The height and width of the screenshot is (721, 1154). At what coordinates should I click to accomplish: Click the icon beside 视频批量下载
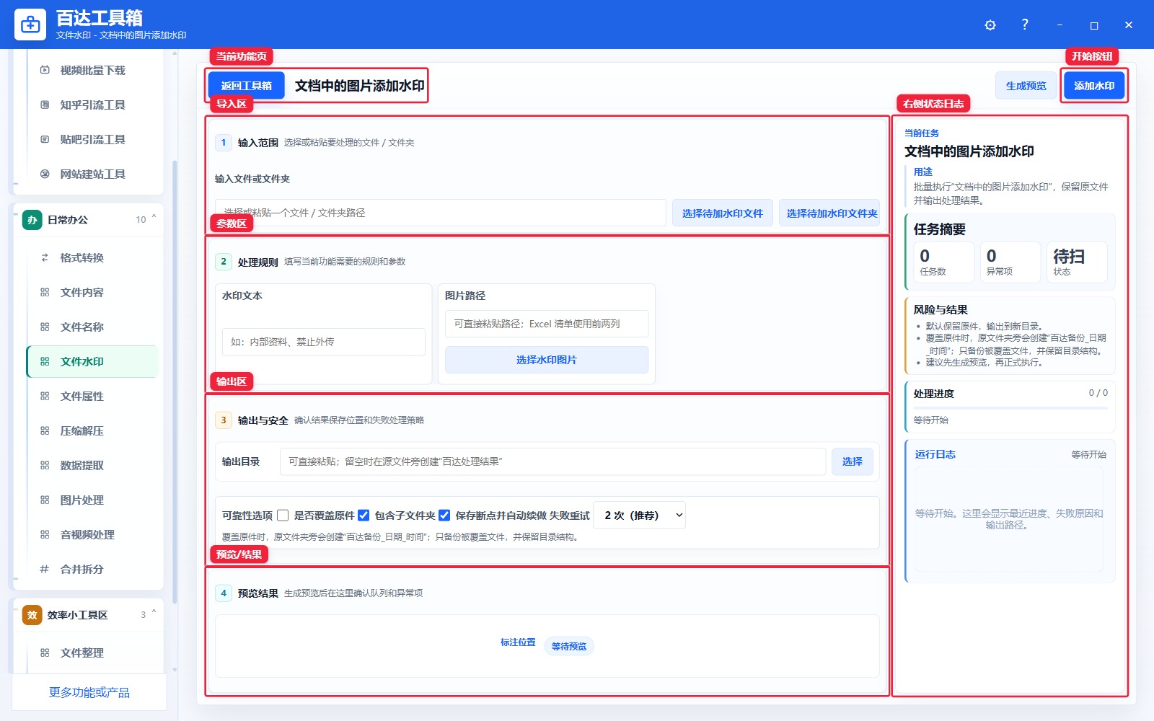tap(45, 70)
